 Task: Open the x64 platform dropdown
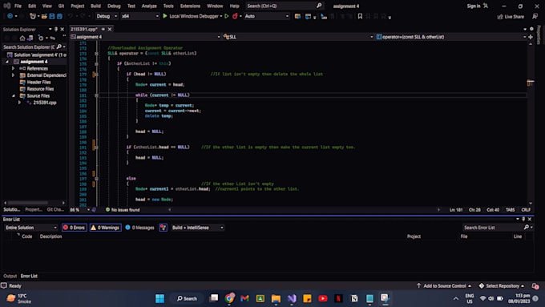(x=139, y=16)
